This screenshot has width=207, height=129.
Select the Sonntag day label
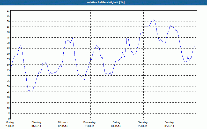(169, 122)
